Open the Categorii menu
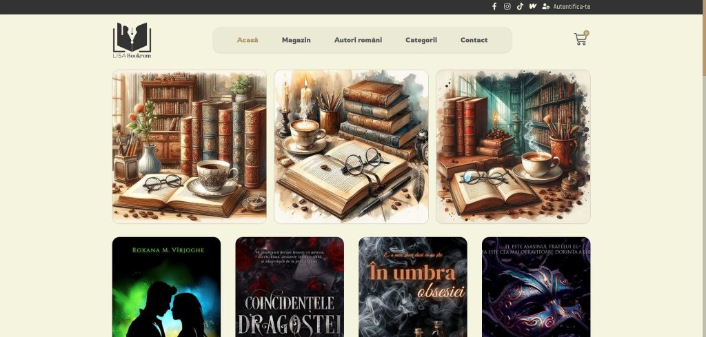Screen dimensions: 706x337 [x=421, y=40]
